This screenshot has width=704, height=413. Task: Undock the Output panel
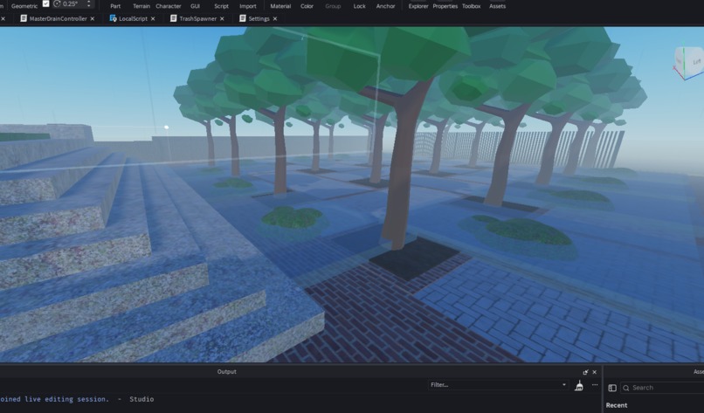(585, 372)
